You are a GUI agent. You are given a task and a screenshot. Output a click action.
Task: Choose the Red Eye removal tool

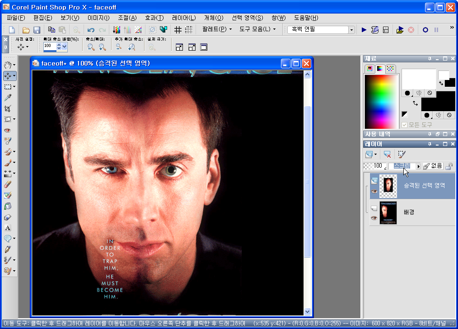[8, 130]
